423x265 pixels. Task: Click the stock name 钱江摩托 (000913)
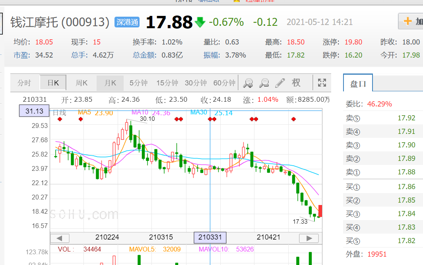tap(60, 22)
